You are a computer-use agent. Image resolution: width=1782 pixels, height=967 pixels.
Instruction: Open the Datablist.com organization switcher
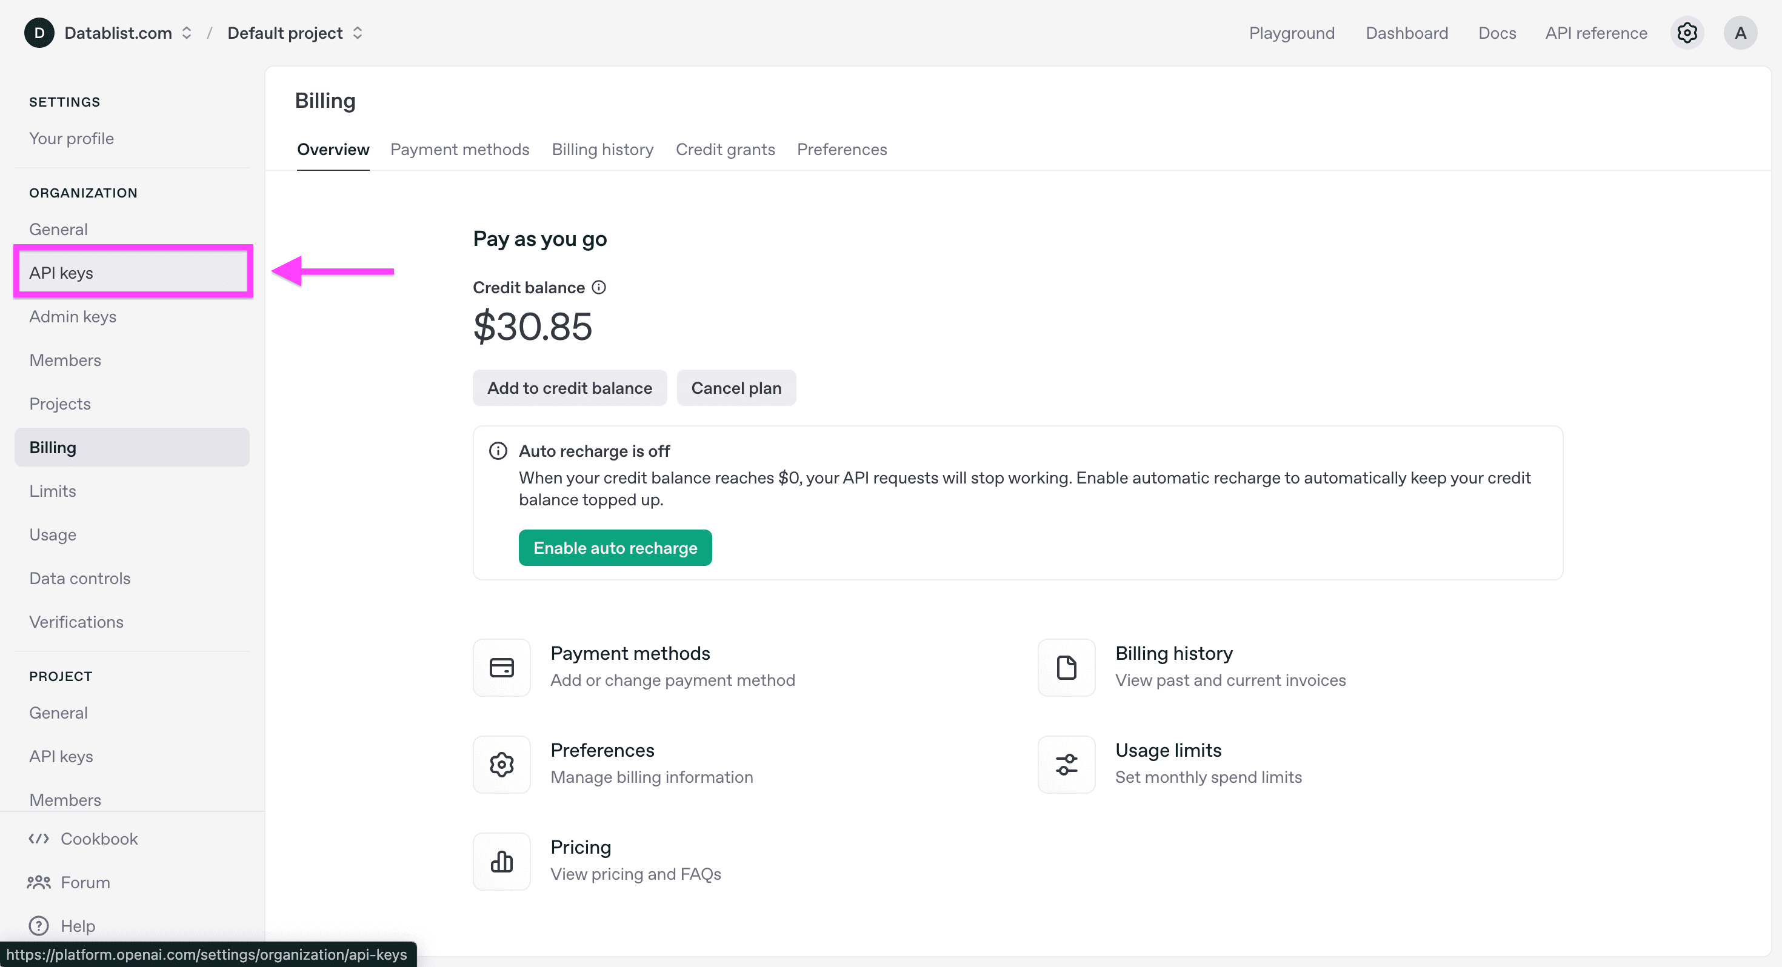186,33
